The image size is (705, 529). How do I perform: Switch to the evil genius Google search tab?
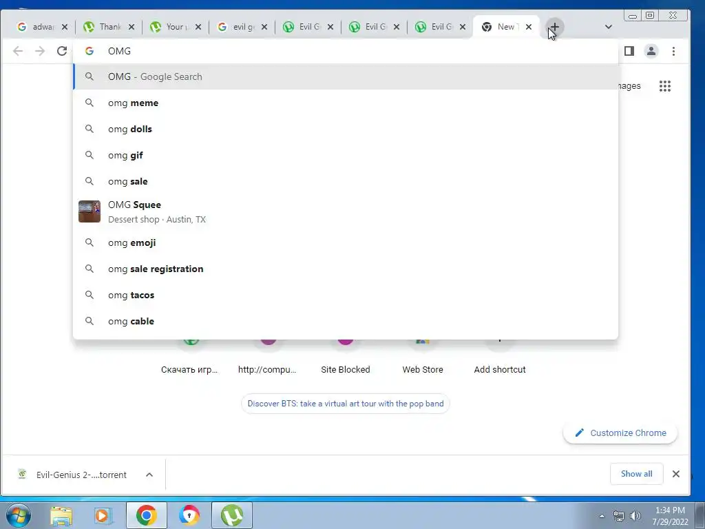[x=242, y=27]
